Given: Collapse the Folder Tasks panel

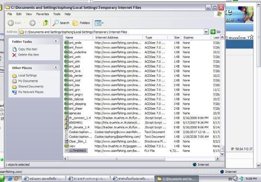Looking at the screenshot, I should point(56,41).
